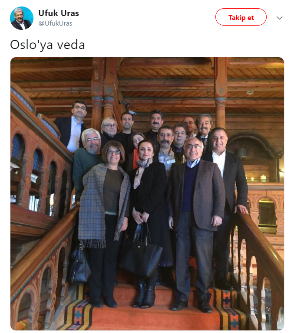Expand the tweet options chevron menu
This screenshot has height=333, width=294.
click(x=280, y=18)
